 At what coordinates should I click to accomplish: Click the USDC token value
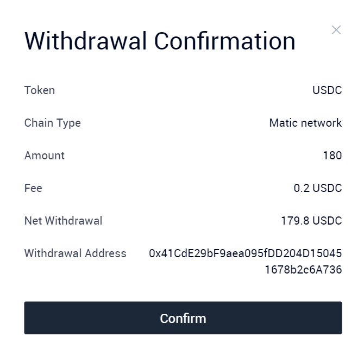[x=327, y=90]
